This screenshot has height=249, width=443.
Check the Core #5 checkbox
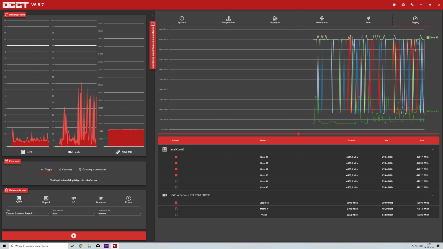pyautogui.click(x=176, y=187)
